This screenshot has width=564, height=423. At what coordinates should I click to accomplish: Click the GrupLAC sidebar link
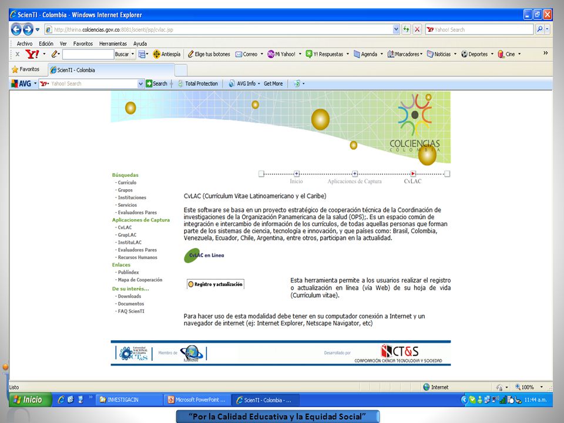(127, 235)
